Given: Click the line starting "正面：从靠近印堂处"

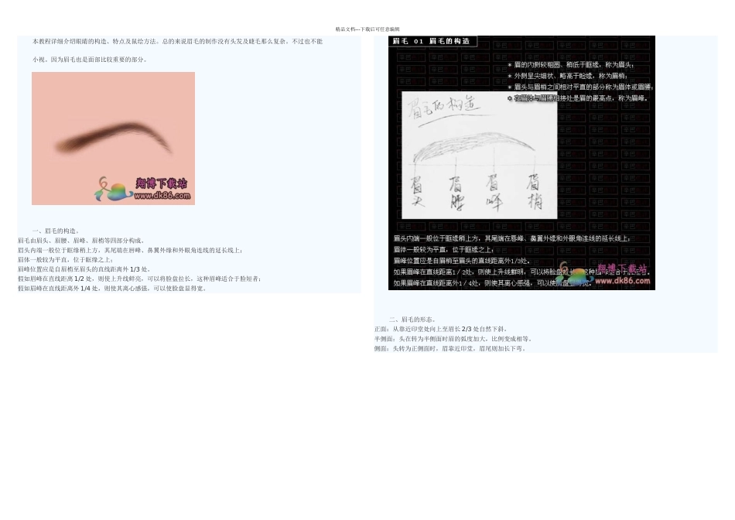Looking at the screenshot, I should pos(441,329).
